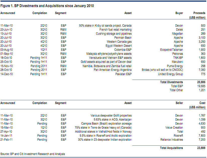The height and width of the screenshot is (158, 207).
Task: Select 'GoM assets acquired as part of Devon deal'
Action: [x=106, y=62]
